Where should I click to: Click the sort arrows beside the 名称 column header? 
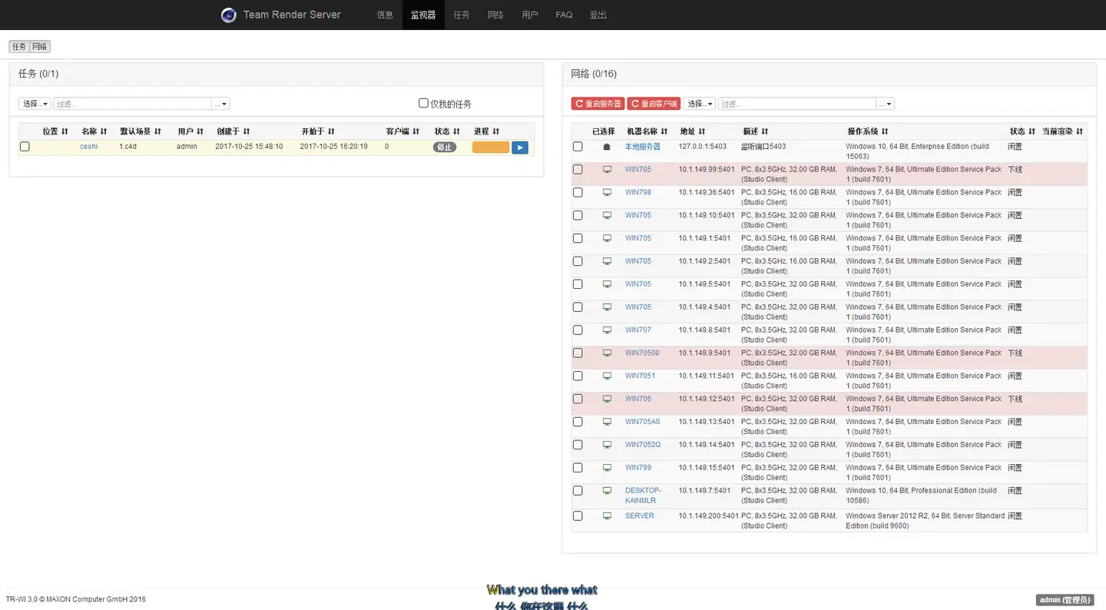(x=104, y=131)
